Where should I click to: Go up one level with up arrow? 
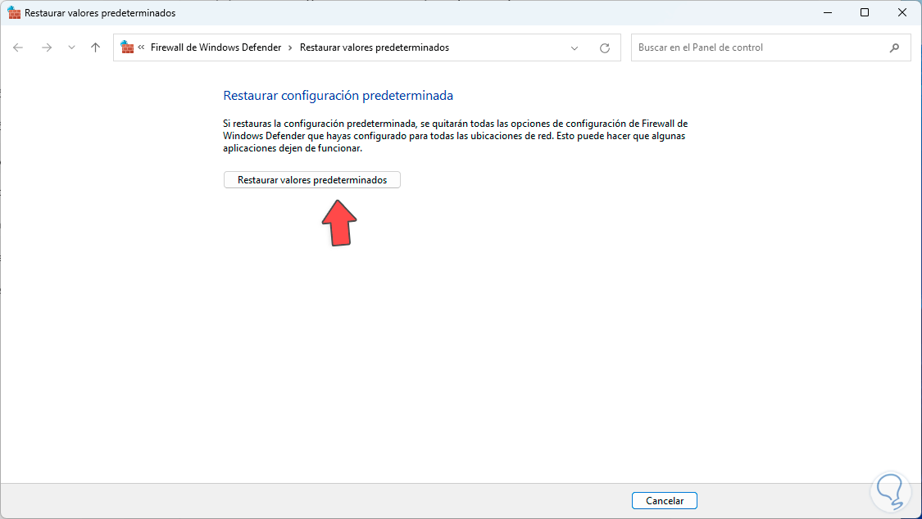[x=95, y=47]
